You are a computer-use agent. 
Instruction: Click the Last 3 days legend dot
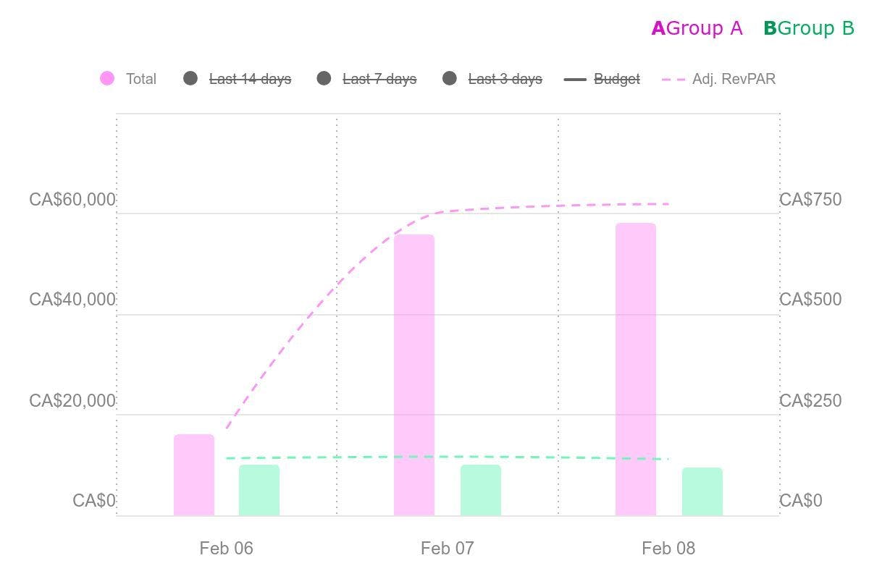click(450, 79)
